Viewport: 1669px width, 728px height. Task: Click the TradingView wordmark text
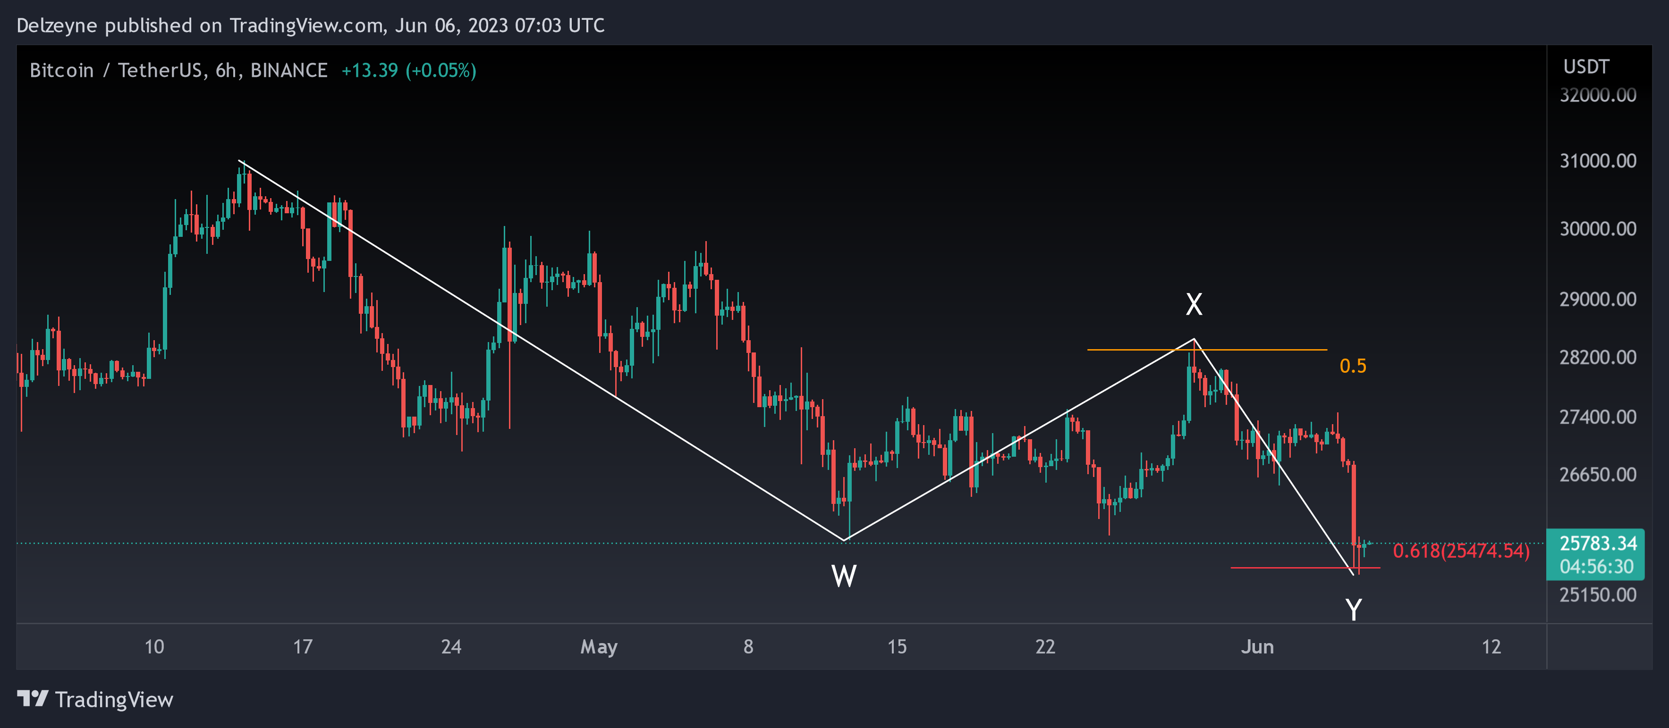pos(114,700)
